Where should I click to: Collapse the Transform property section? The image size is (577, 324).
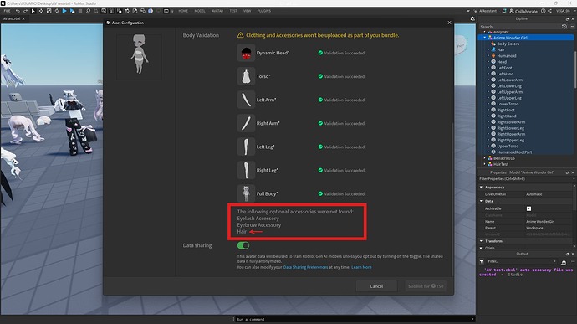(482, 241)
